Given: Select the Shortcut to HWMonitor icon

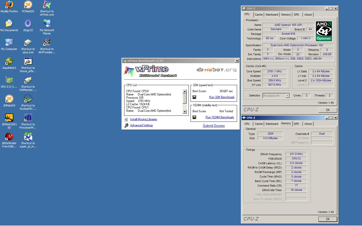Looking at the screenshot, I should (x=28, y=80).
